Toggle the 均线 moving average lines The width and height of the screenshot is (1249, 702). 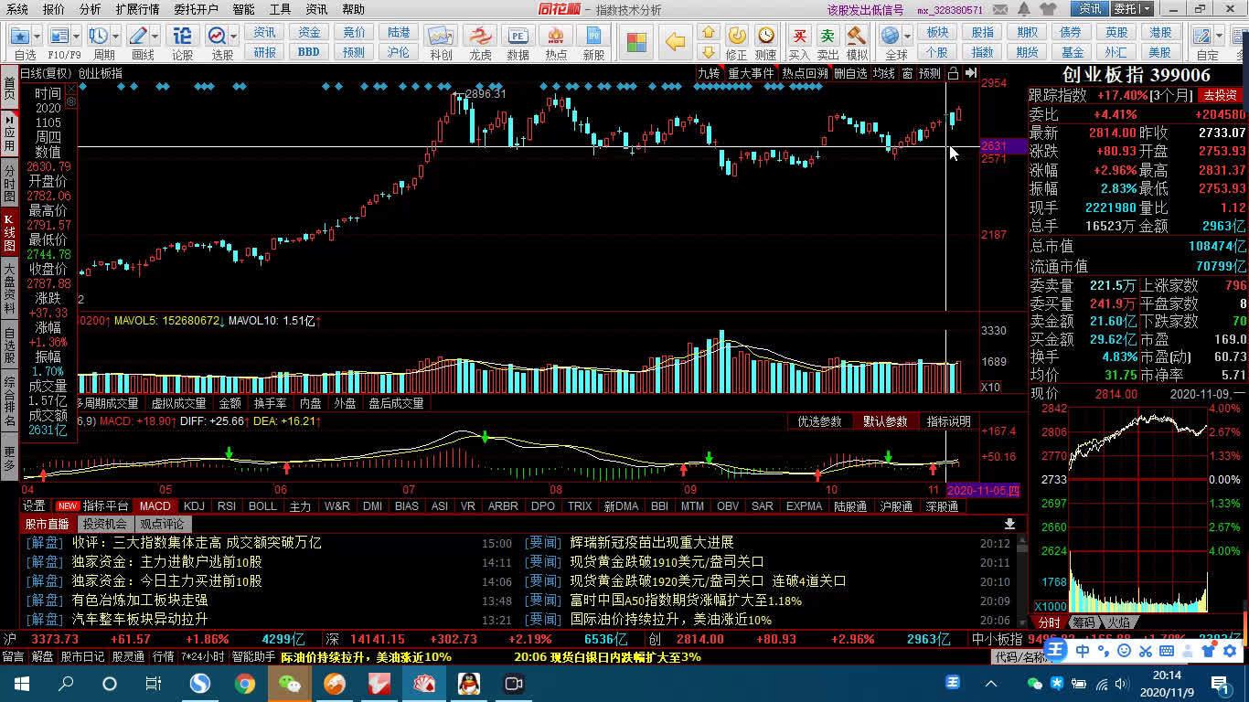[883, 73]
